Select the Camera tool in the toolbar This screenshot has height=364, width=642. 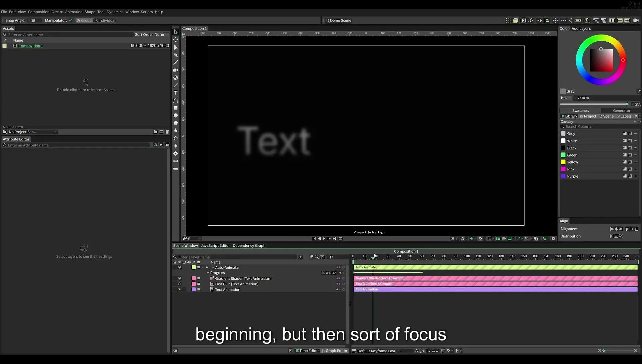(176, 70)
